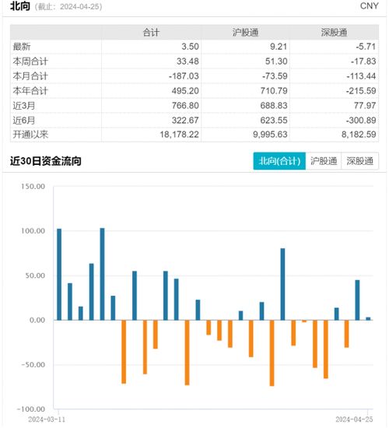Screen dimensions: 389x428
Task: Select the 本月合计 row label
Action: tap(30, 76)
